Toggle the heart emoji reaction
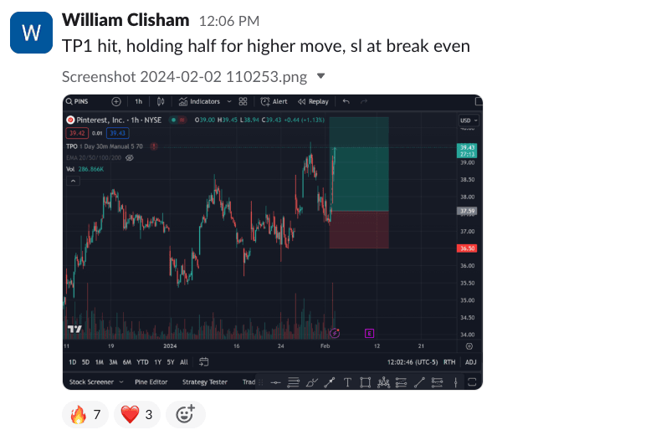 click(137, 414)
